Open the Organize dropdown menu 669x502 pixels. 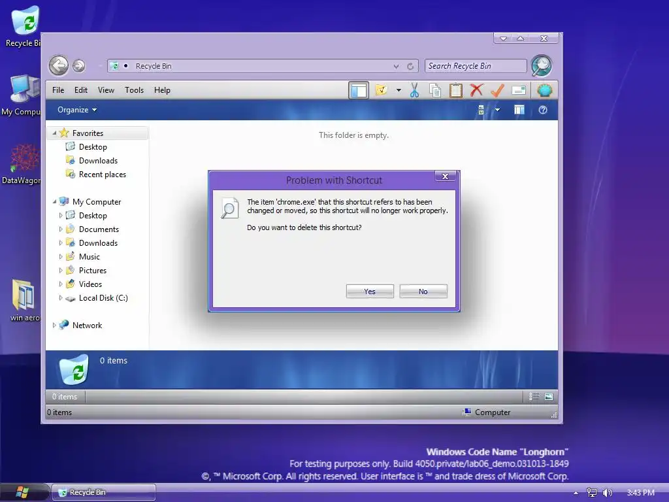[x=77, y=110]
